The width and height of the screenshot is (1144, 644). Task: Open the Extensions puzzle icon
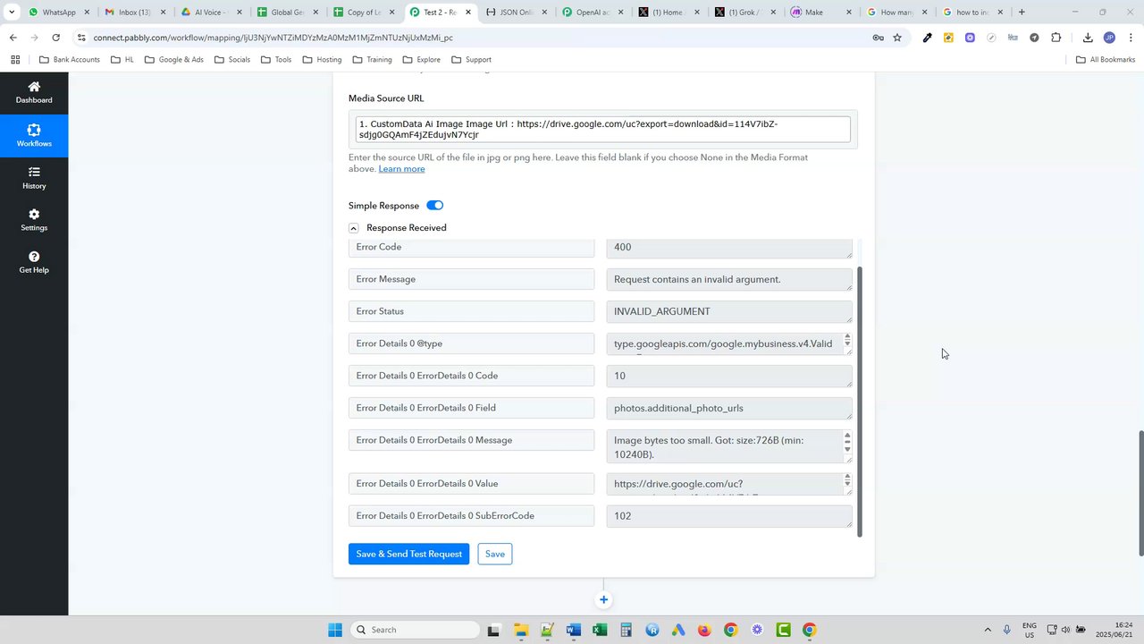(1056, 38)
